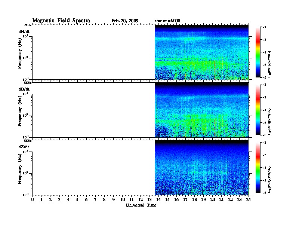
Task: Click the 10^1 frequency tick of dH/dt panel
Action: (25, 36)
